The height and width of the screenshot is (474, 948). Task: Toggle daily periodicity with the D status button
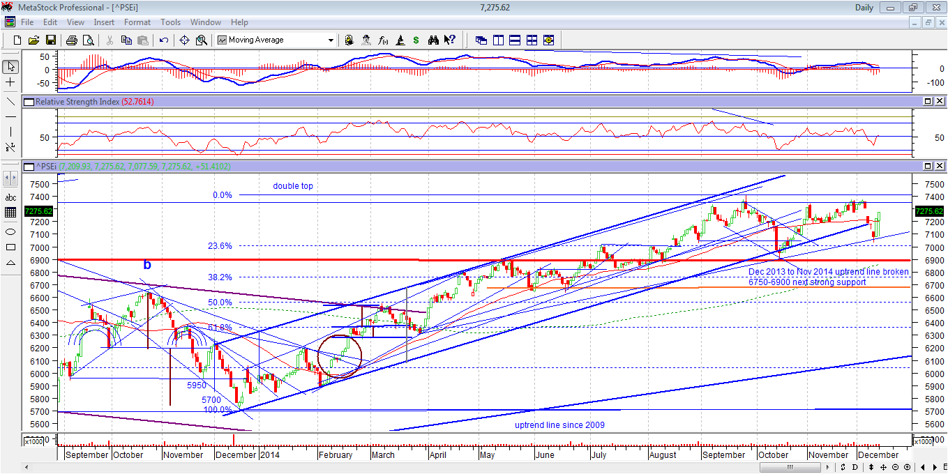click(x=855, y=468)
